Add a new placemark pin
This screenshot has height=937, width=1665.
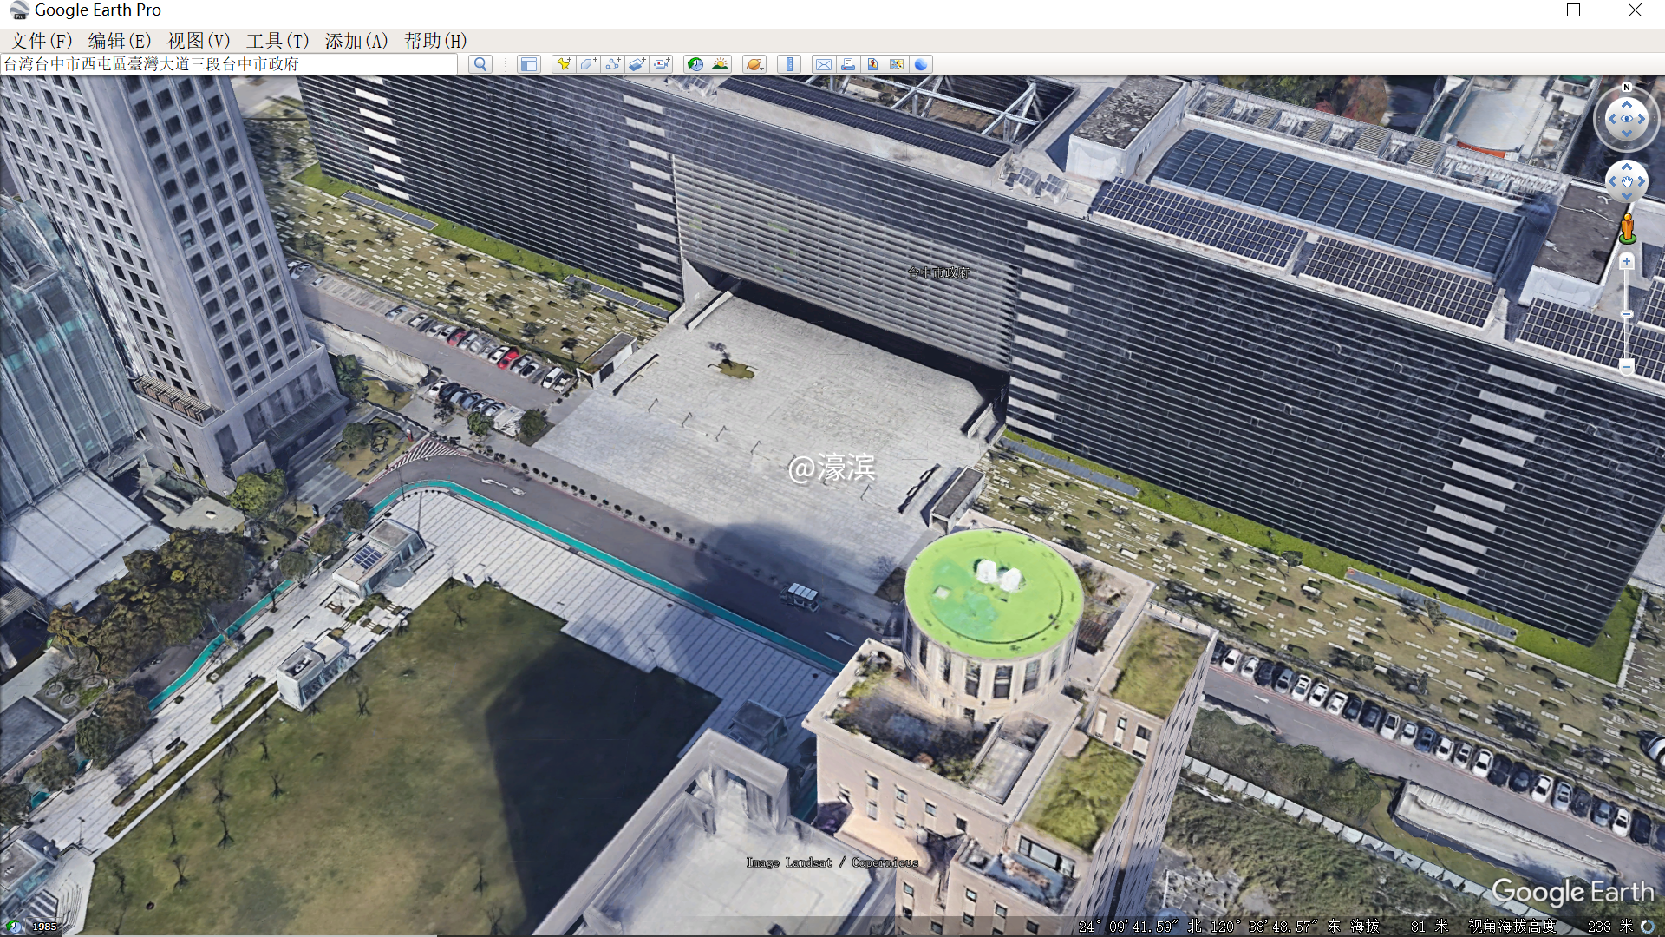564,64
